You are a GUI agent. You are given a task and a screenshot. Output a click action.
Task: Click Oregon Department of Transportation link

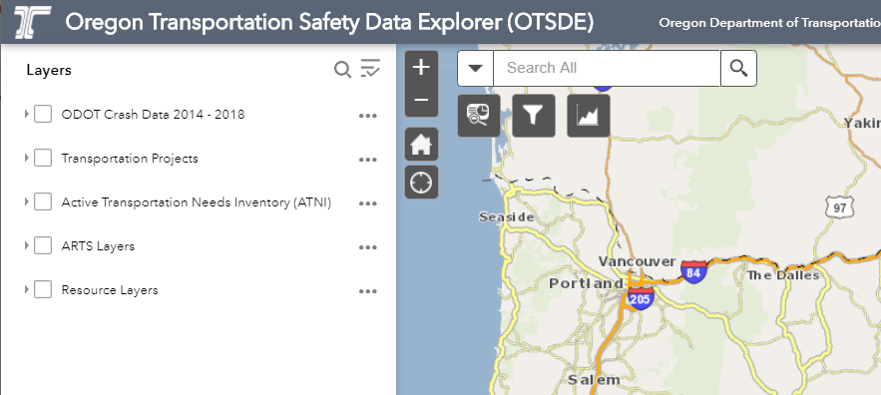769,23
